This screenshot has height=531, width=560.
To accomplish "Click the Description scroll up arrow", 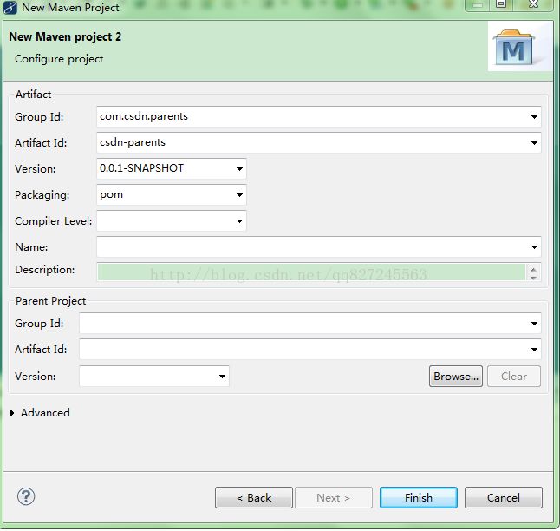I will 534,269.
